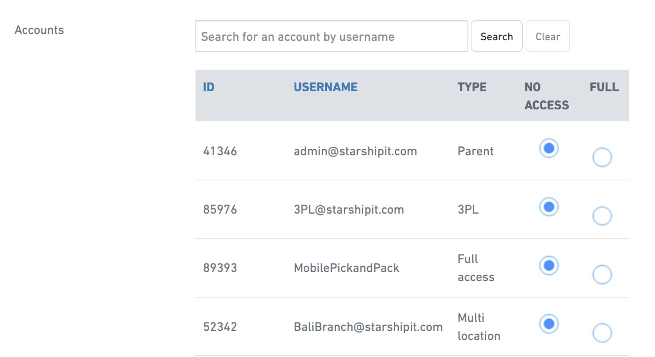Viewport: 655px width, 357px height.
Task: Click account ID 85976
Action: [220, 209]
